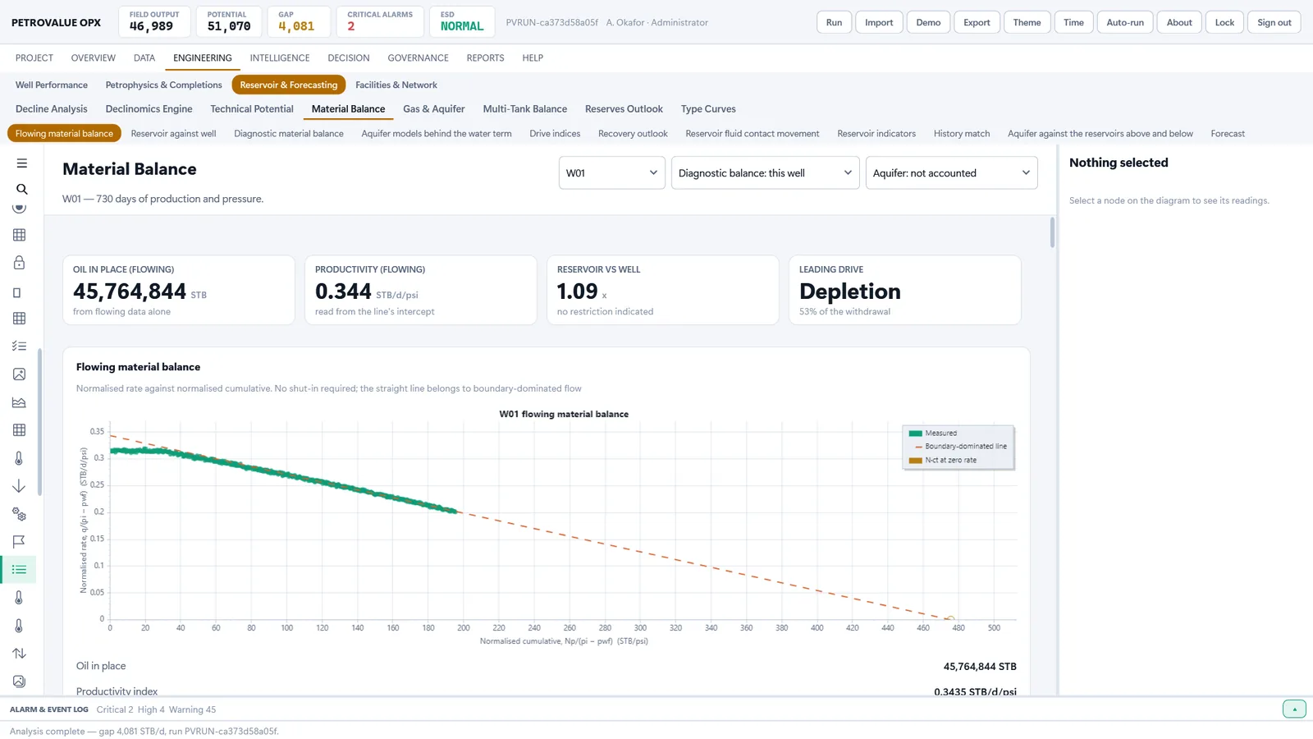This screenshot has width=1313, height=739.
Task: Click the thermometer icon directly below the green list icon
Action: pos(19,598)
